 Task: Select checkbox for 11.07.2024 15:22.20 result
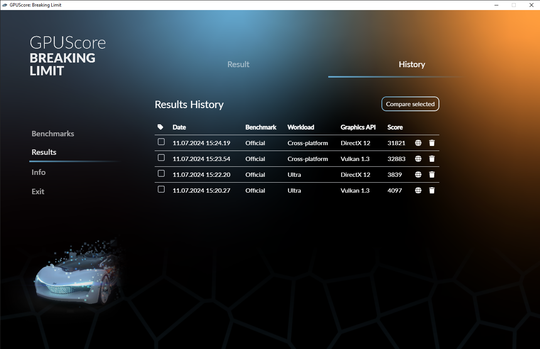[161, 173]
